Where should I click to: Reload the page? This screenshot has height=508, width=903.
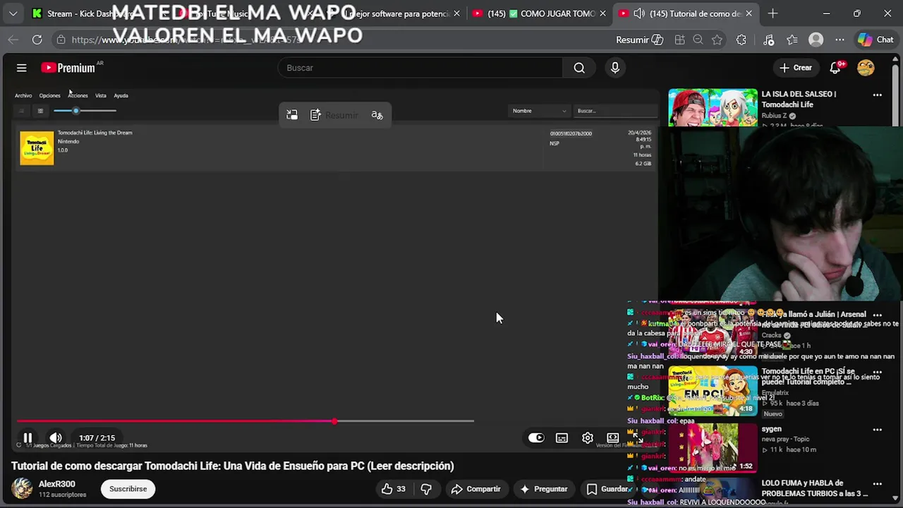(x=37, y=40)
